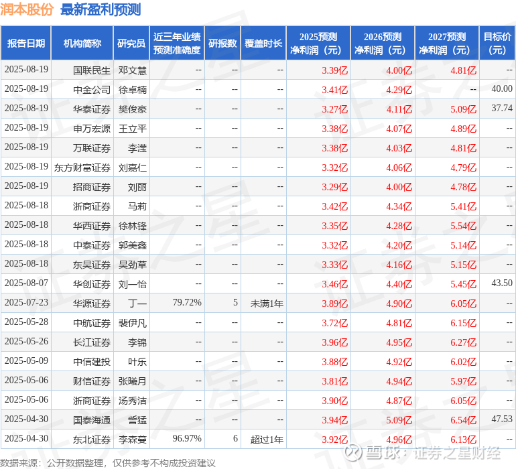Click analyst name 邓文慧
Screen dimensions: 516x469
[x=132, y=70]
